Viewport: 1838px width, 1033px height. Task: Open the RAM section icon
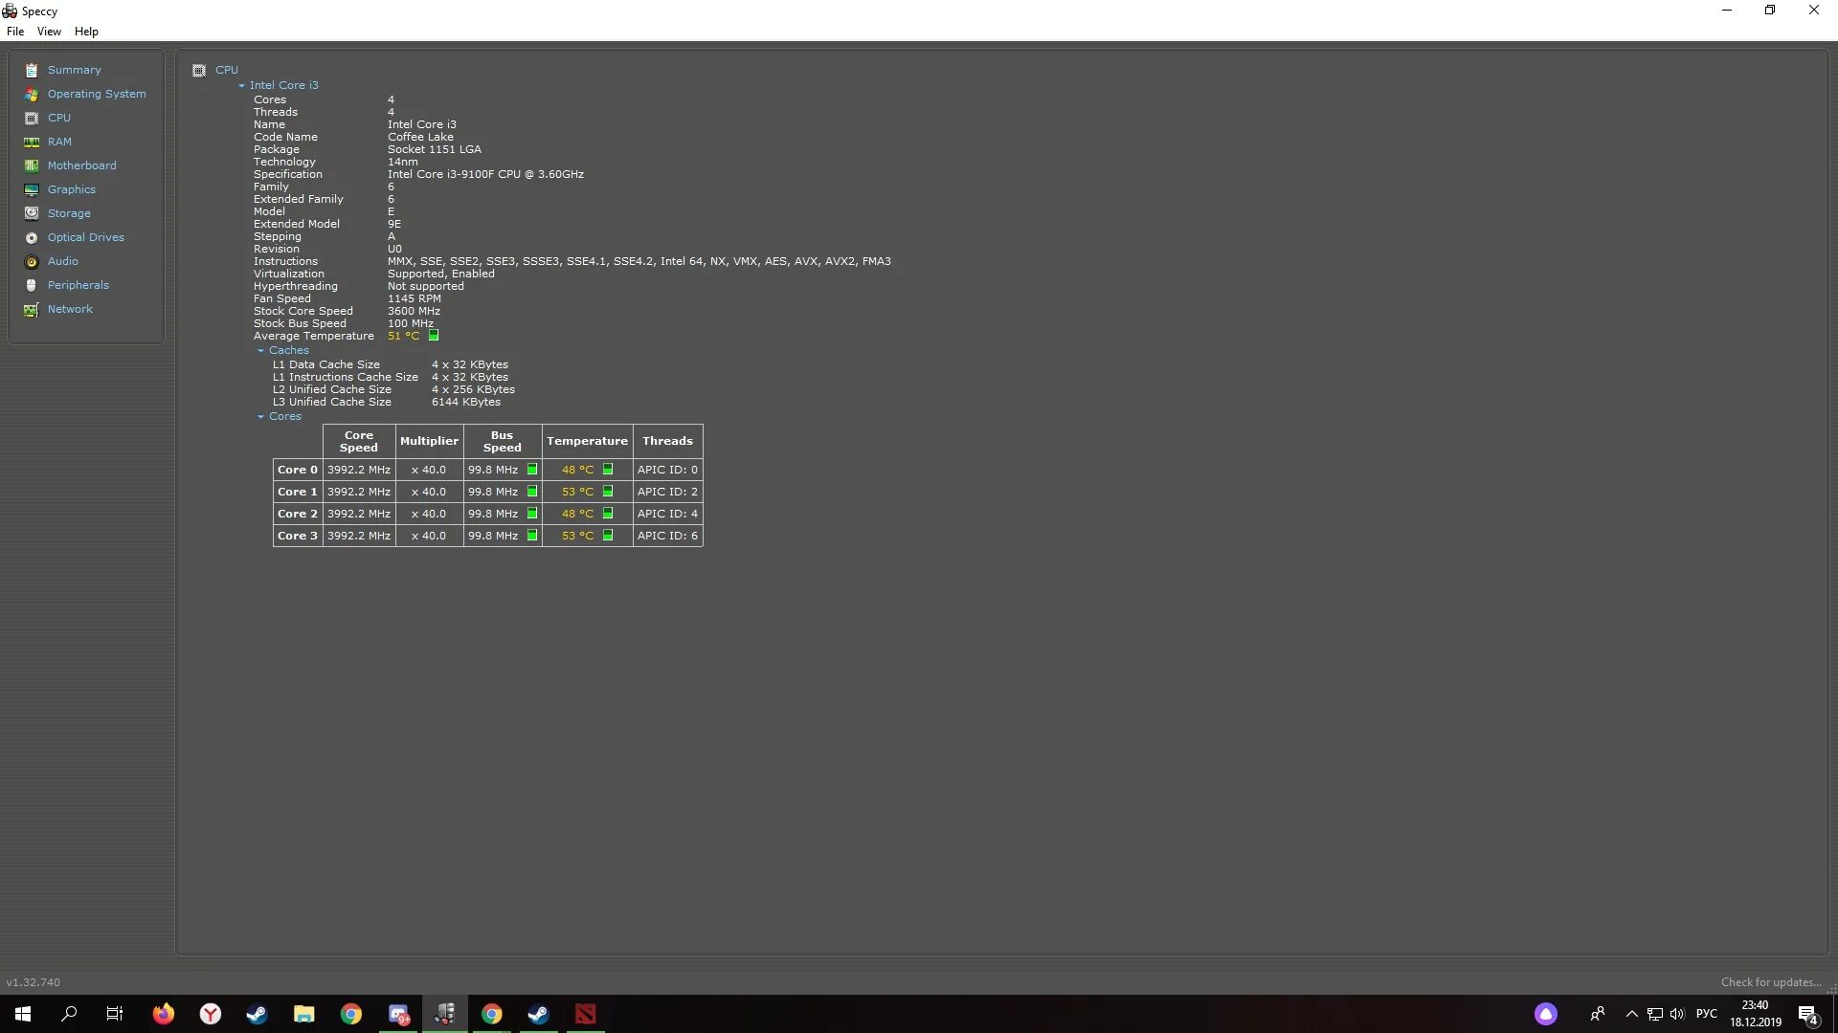coord(32,143)
